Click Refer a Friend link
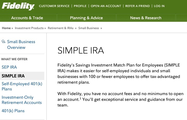 coord(138,6)
